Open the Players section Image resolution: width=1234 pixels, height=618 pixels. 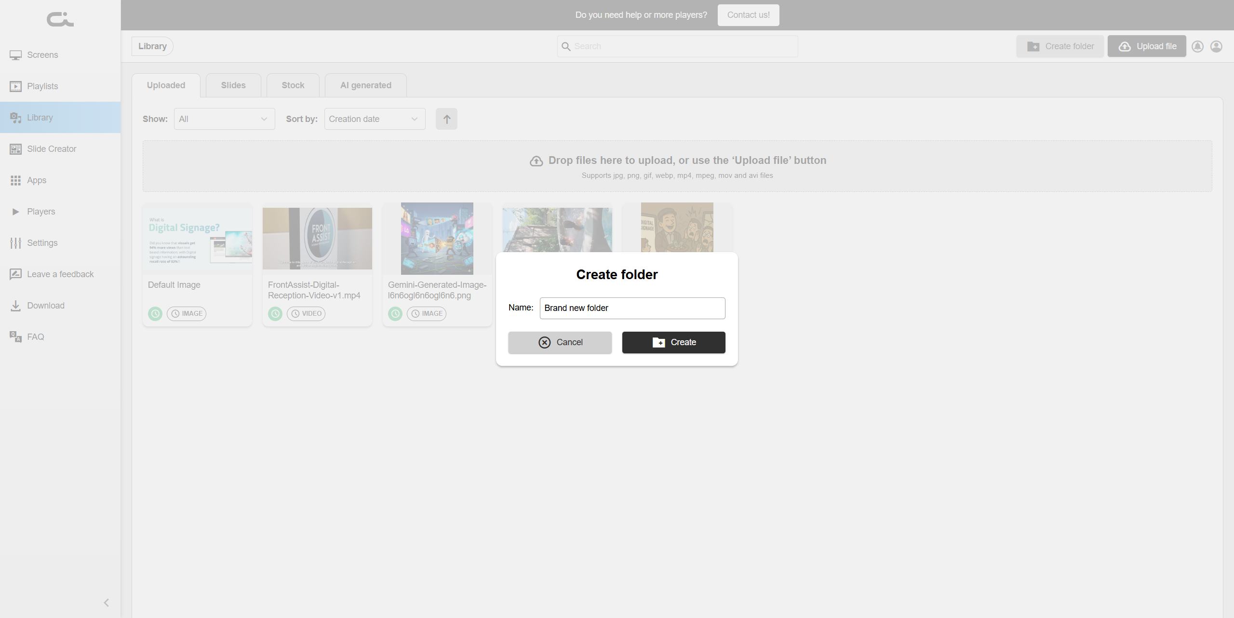click(41, 212)
